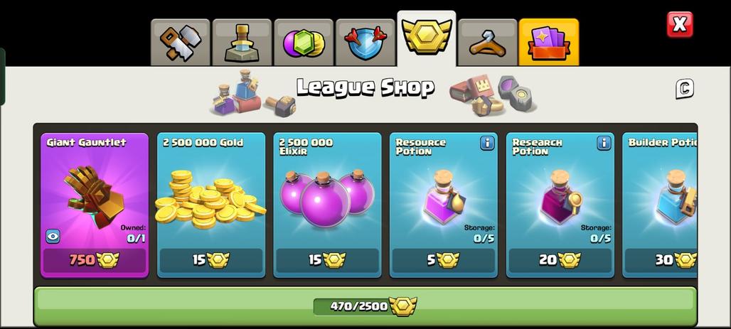Close the shop with red X
731x329 pixels.
pos(680,24)
